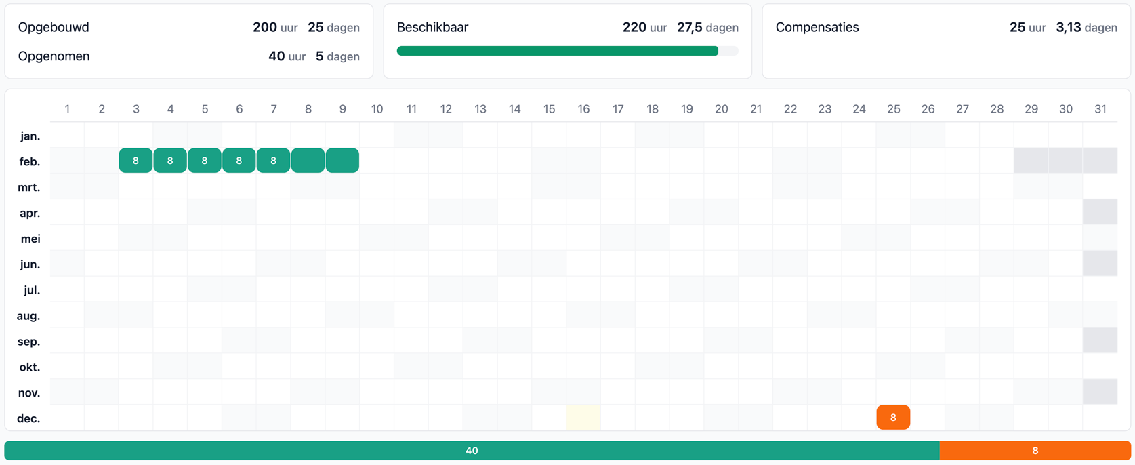
Task: Select the highlighted yellow cell on Dec 16
Action: pyautogui.click(x=583, y=418)
